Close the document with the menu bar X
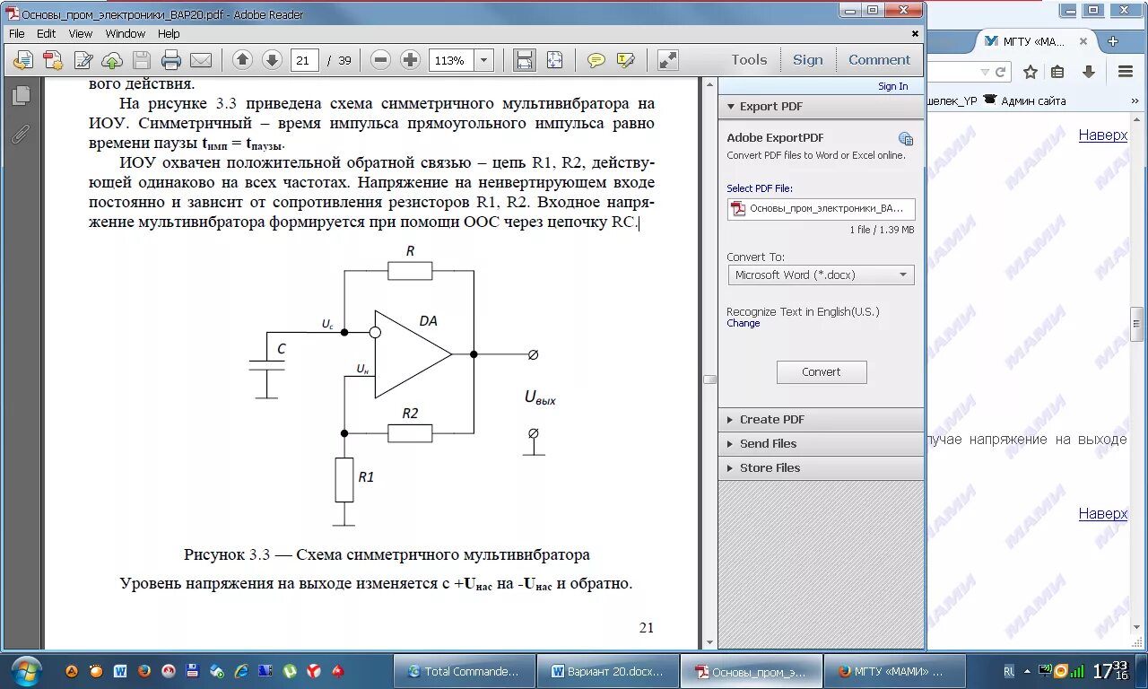The image size is (1148, 689). [x=916, y=33]
